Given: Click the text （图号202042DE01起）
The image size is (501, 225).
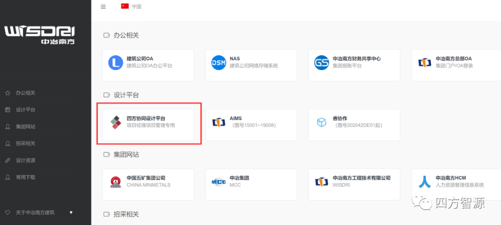Looking at the screenshot, I should 358,126.
